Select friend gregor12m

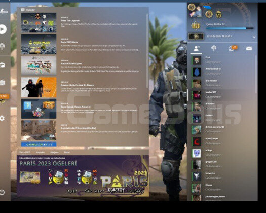pyautogui.click(x=223, y=165)
